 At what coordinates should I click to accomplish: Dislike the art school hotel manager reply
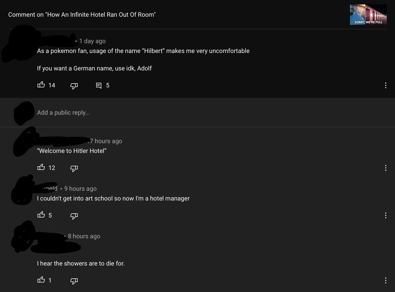(x=74, y=216)
